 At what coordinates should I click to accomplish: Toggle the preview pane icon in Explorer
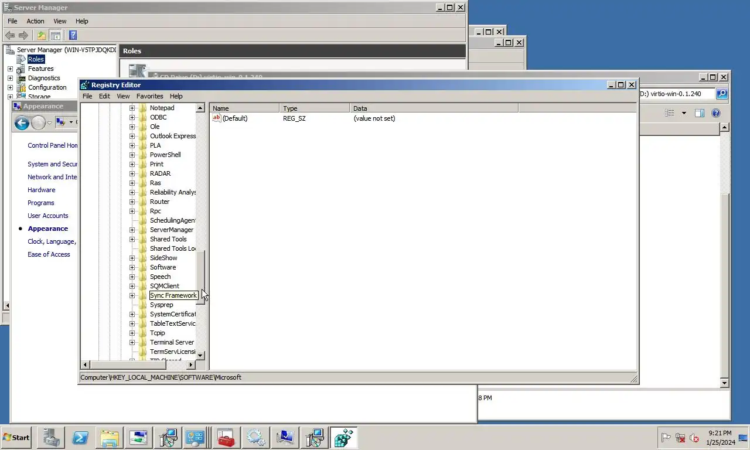(700, 113)
